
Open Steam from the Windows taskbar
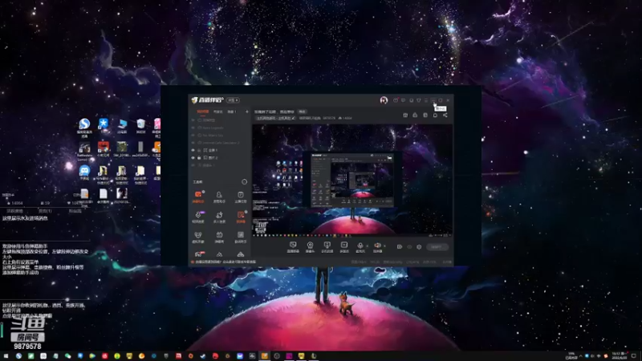pyautogui.click(x=203, y=356)
